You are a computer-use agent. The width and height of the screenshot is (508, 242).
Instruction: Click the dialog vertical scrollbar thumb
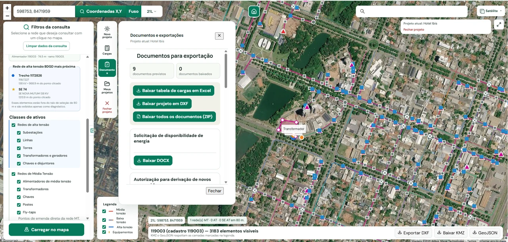coord(226,71)
